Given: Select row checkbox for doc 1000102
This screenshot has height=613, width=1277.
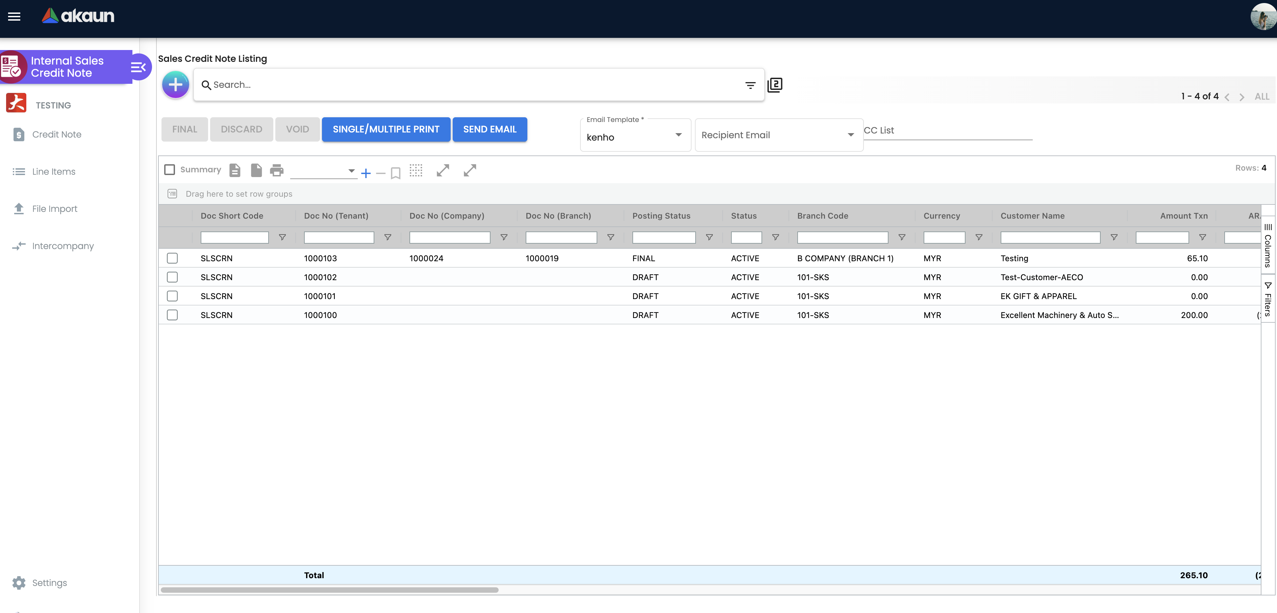Looking at the screenshot, I should pos(172,277).
